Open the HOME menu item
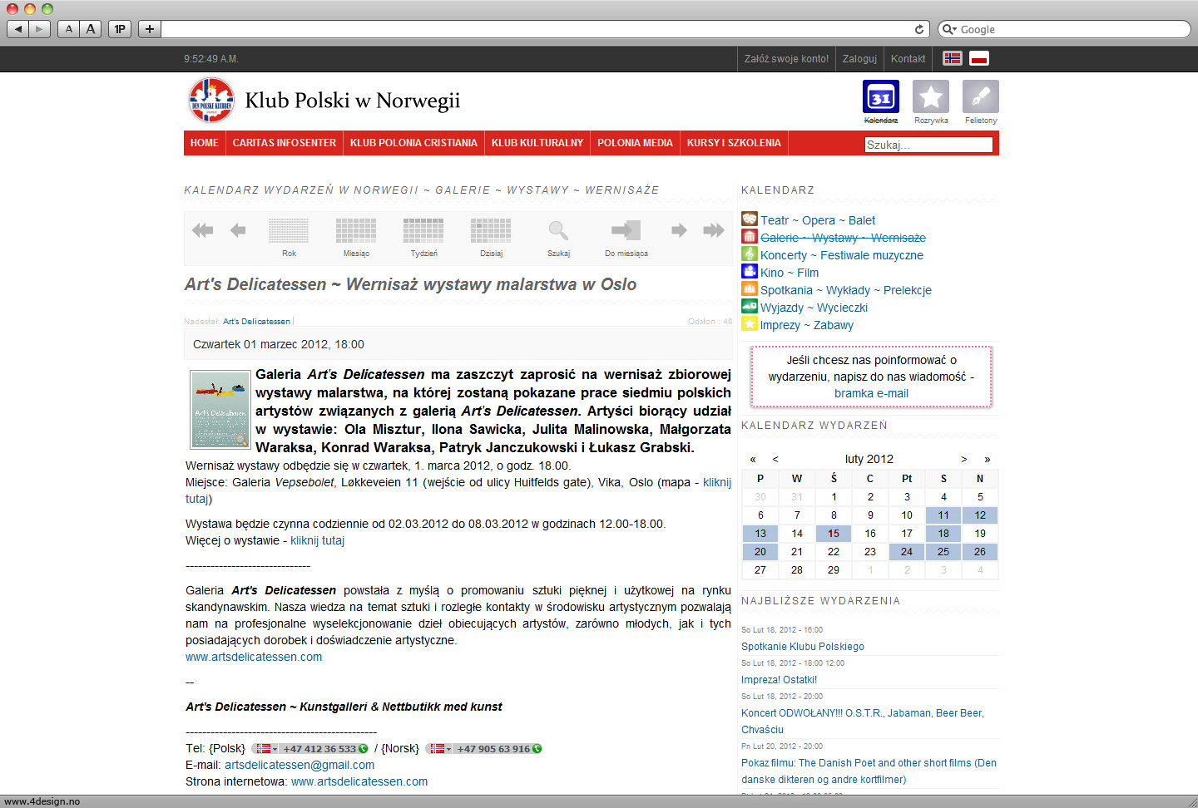Screen dimensions: 1198x808 coord(205,143)
